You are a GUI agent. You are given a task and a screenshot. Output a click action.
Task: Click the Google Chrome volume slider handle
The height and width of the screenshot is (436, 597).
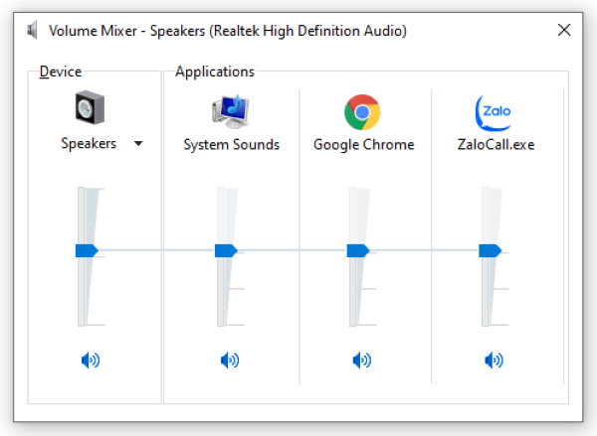(x=357, y=251)
